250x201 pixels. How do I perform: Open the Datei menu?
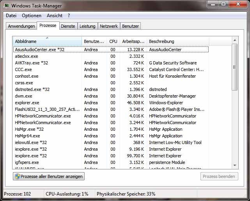[11, 16]
